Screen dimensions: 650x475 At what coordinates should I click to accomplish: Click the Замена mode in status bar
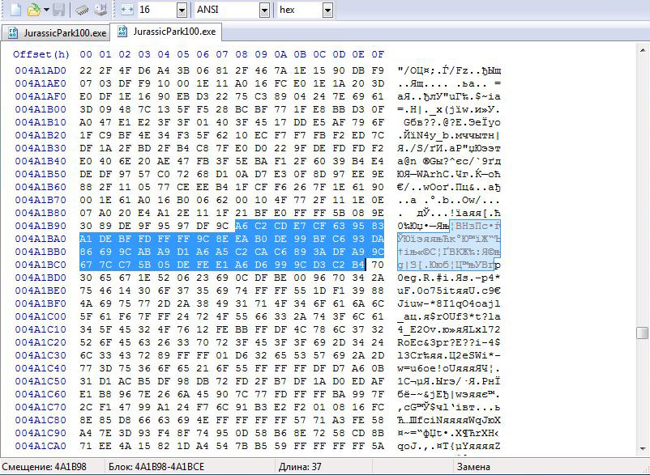[x=473, y=468]
